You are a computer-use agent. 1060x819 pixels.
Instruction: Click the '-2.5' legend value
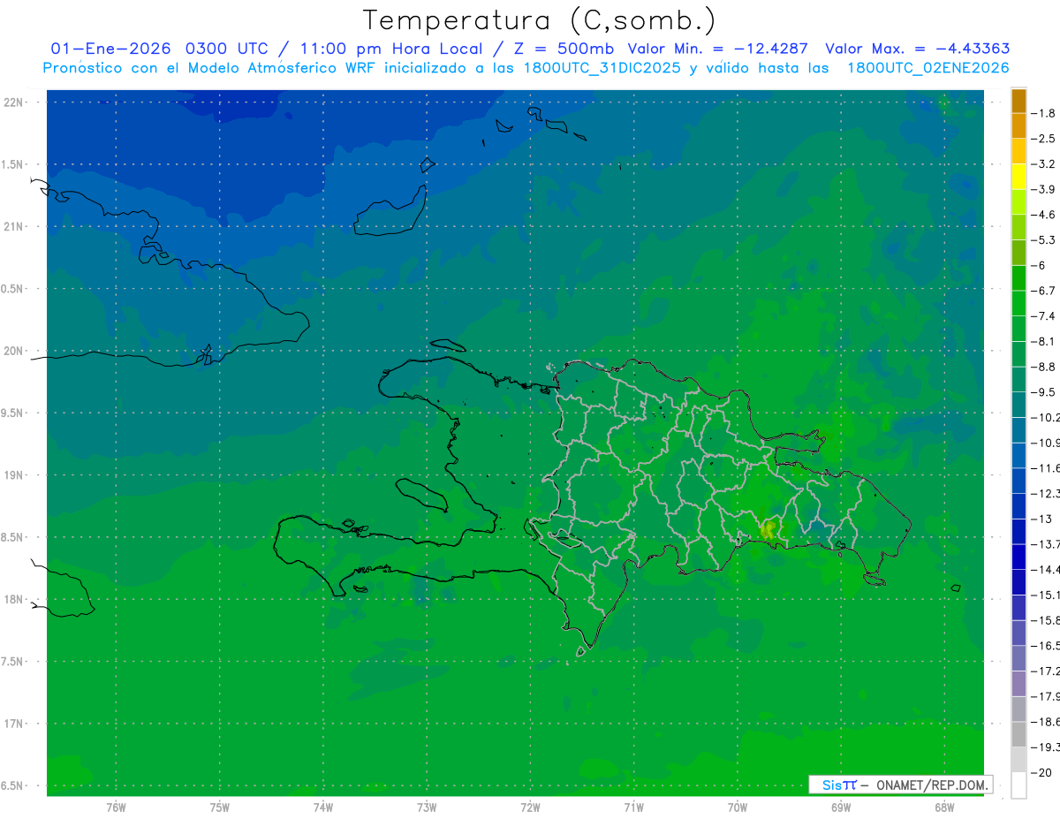(x=1044, y=139)
